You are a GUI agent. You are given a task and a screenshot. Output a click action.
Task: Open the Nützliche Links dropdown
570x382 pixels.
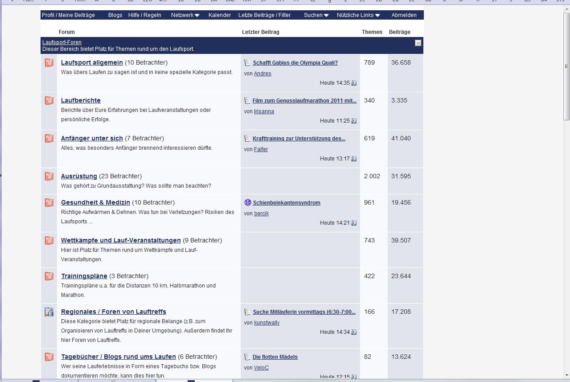point(358,15)
